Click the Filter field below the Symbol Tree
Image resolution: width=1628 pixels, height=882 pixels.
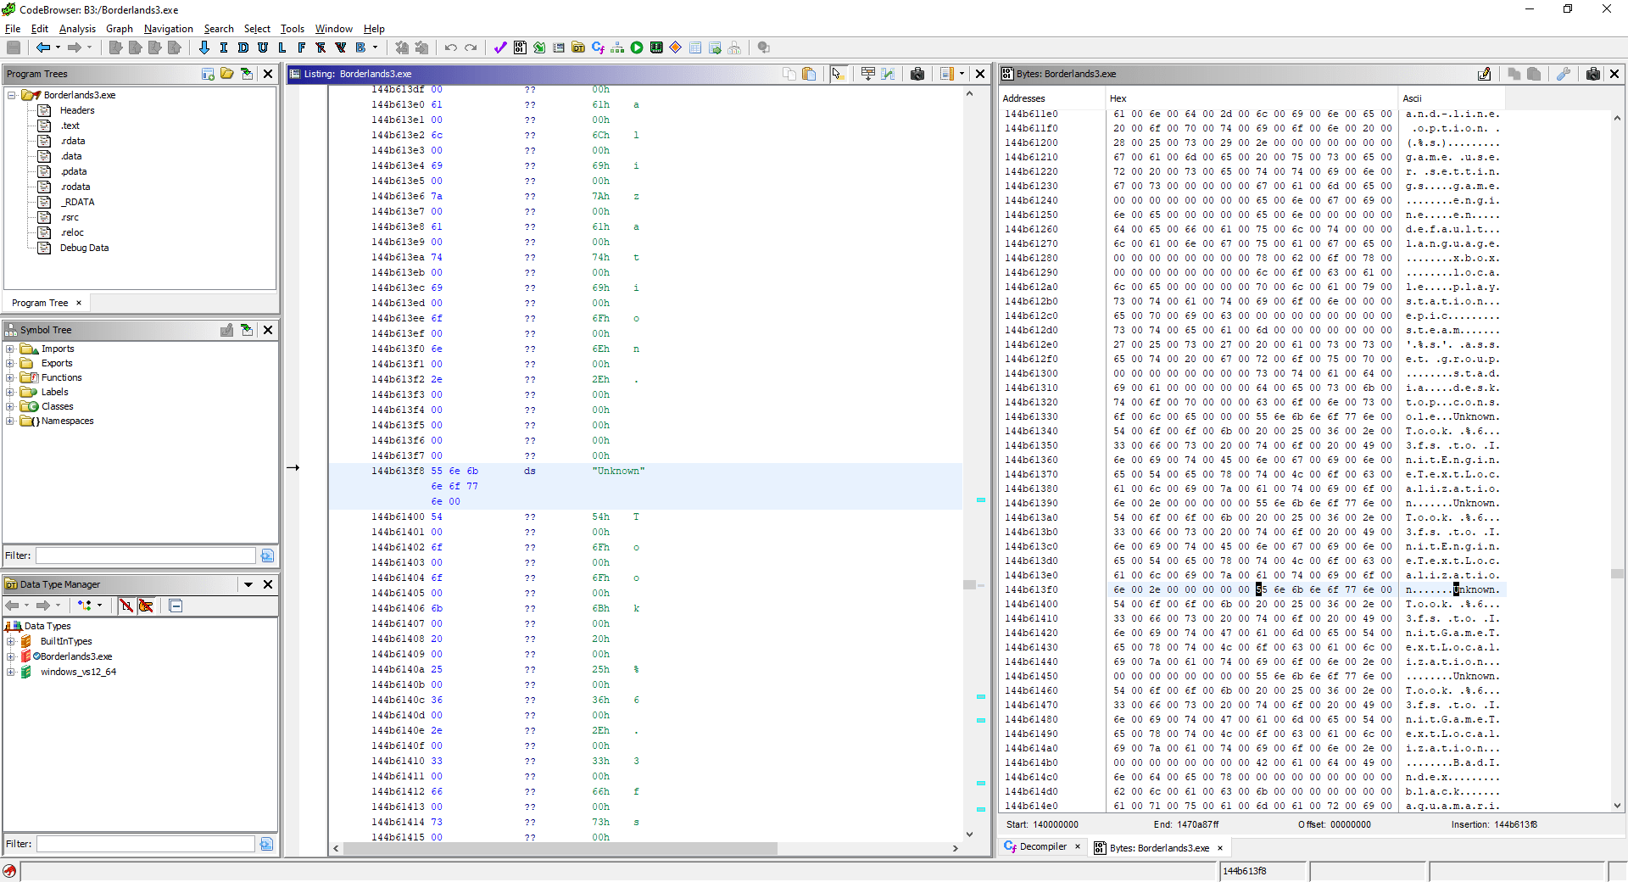[x=144, y=555]
